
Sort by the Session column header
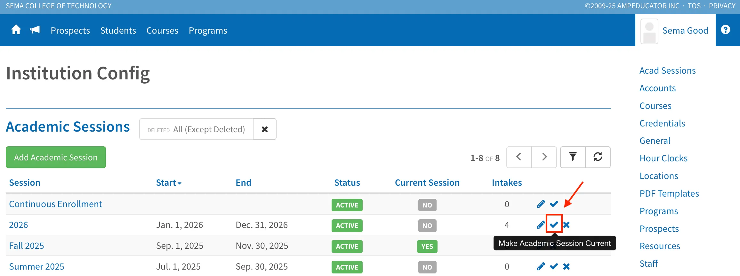tap(25, 183)
